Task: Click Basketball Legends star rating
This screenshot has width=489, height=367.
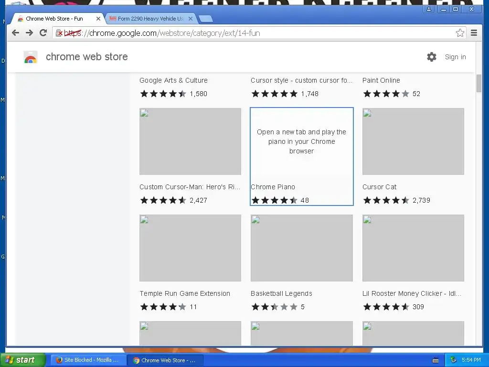Action: 275,307
